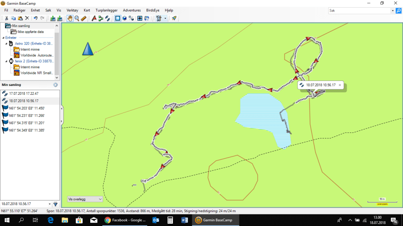The width and height of the screenshot is (403, 226).
Task: Choose the New Route tool
Action: pyautogui.click(x=94, y=18)
